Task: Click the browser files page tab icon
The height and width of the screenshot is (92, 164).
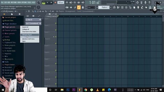Action: pos(12,14)
